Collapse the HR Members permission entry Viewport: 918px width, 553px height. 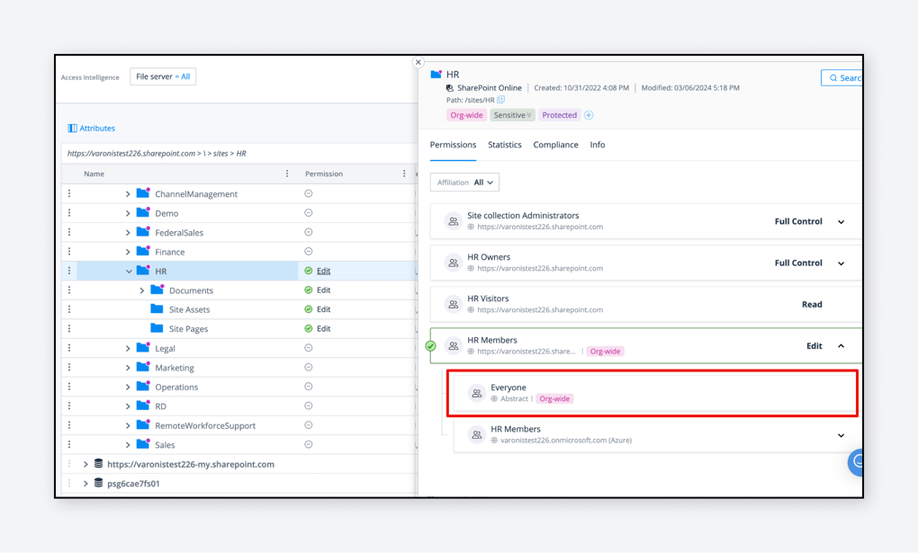click(x=841, y=345)
